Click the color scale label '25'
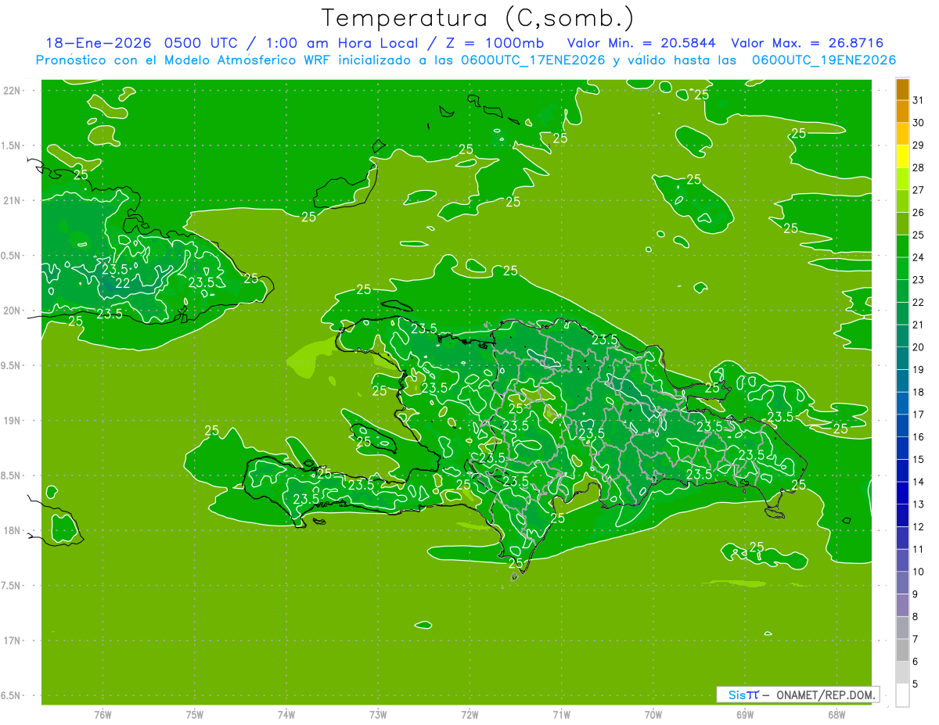The image size is (939, 725). (x=918, y=235)
